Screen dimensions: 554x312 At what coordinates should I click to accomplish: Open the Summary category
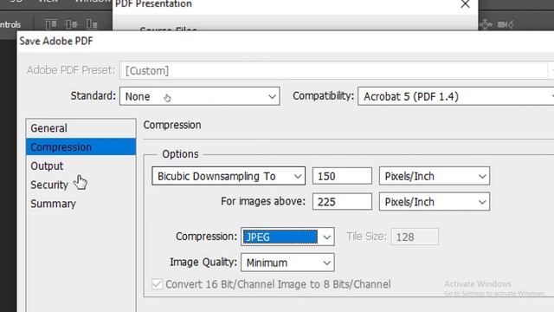[x=81, y=204]
